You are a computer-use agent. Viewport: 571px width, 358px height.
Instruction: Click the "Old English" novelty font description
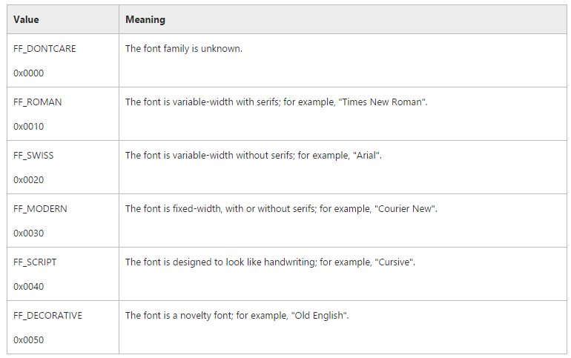pyautogui.click(x=237, y=316)
